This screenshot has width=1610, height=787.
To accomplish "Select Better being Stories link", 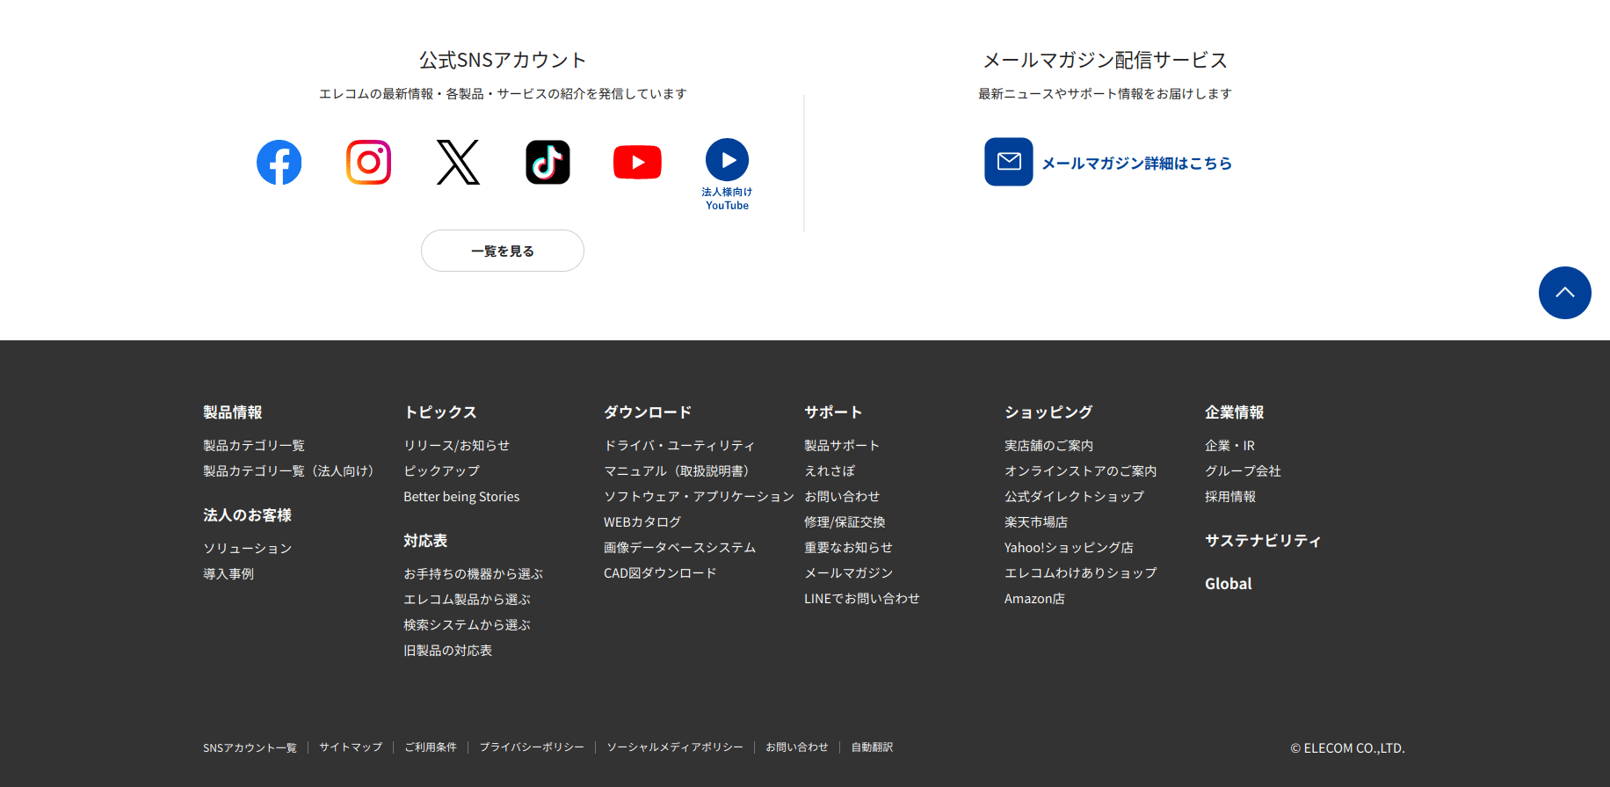I will (461, 497).
